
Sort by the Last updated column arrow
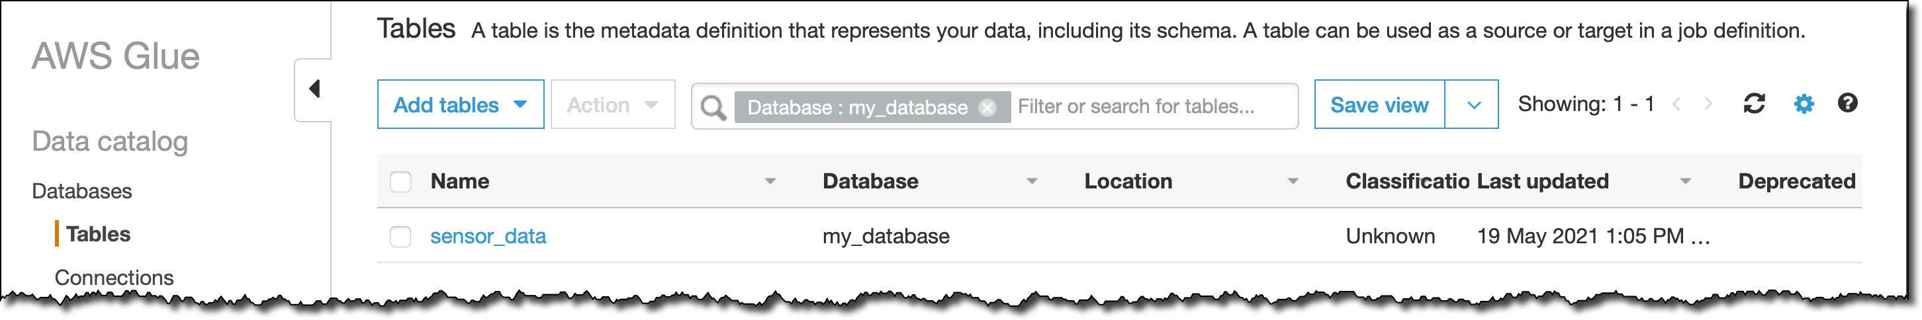1685,181
